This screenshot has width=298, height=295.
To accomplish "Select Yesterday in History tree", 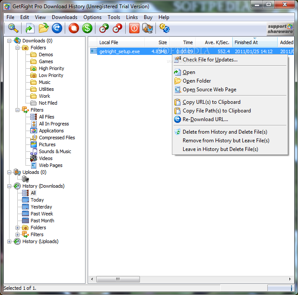I will pyautogui.click(x=41, y=207).
